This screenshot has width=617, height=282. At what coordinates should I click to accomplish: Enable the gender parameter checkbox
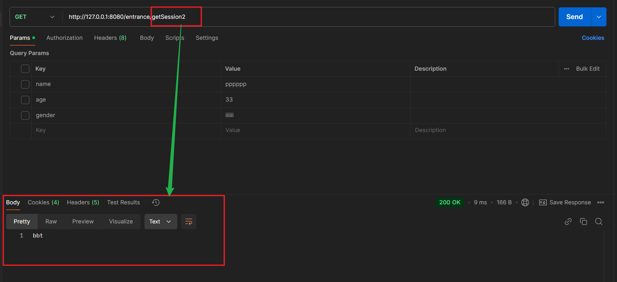pos(25,116)
